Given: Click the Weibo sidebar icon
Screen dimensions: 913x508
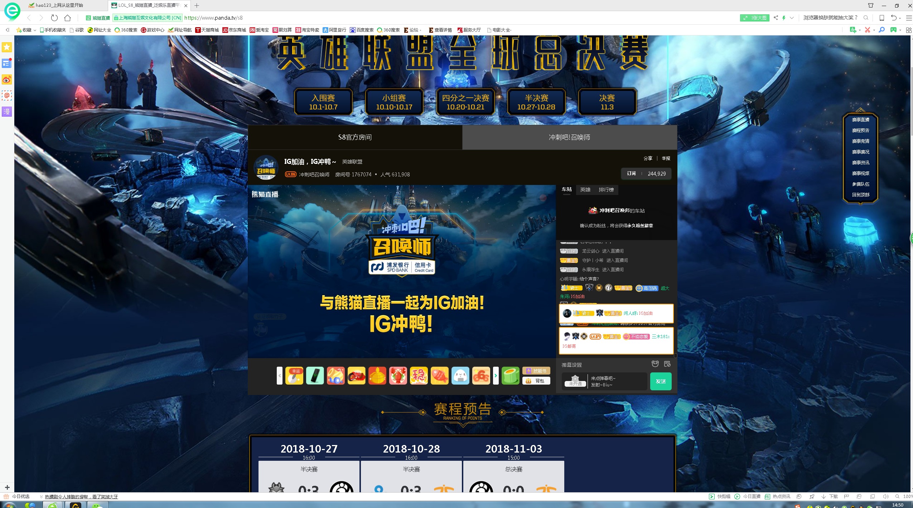Looking at the screenshot, I should (x=7, y=79).
